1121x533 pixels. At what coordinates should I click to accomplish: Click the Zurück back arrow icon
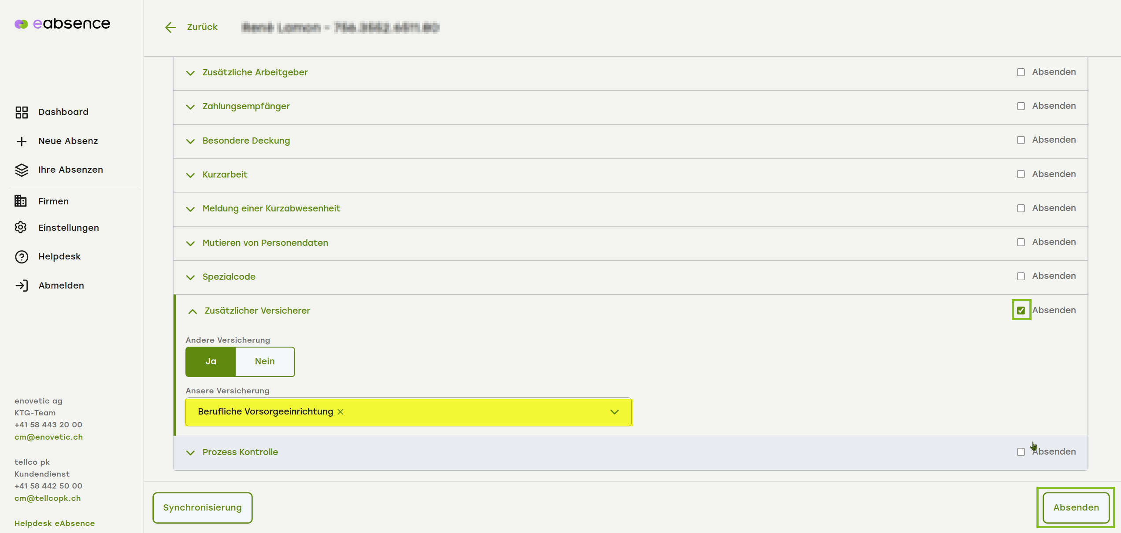coord(170,27)
